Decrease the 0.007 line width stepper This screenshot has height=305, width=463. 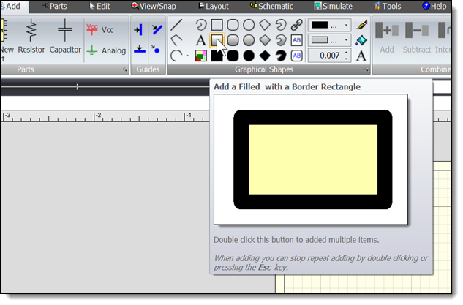pyautogui.click(x=347, y=59)
